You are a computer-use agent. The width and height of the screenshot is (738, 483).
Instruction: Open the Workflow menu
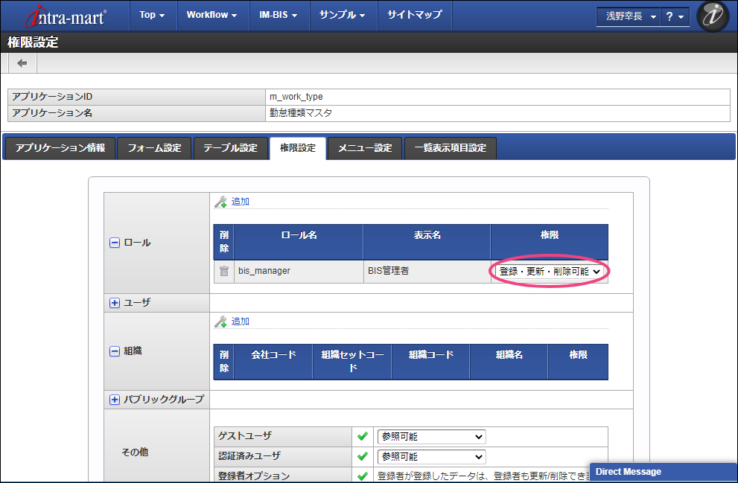point(211,15)
